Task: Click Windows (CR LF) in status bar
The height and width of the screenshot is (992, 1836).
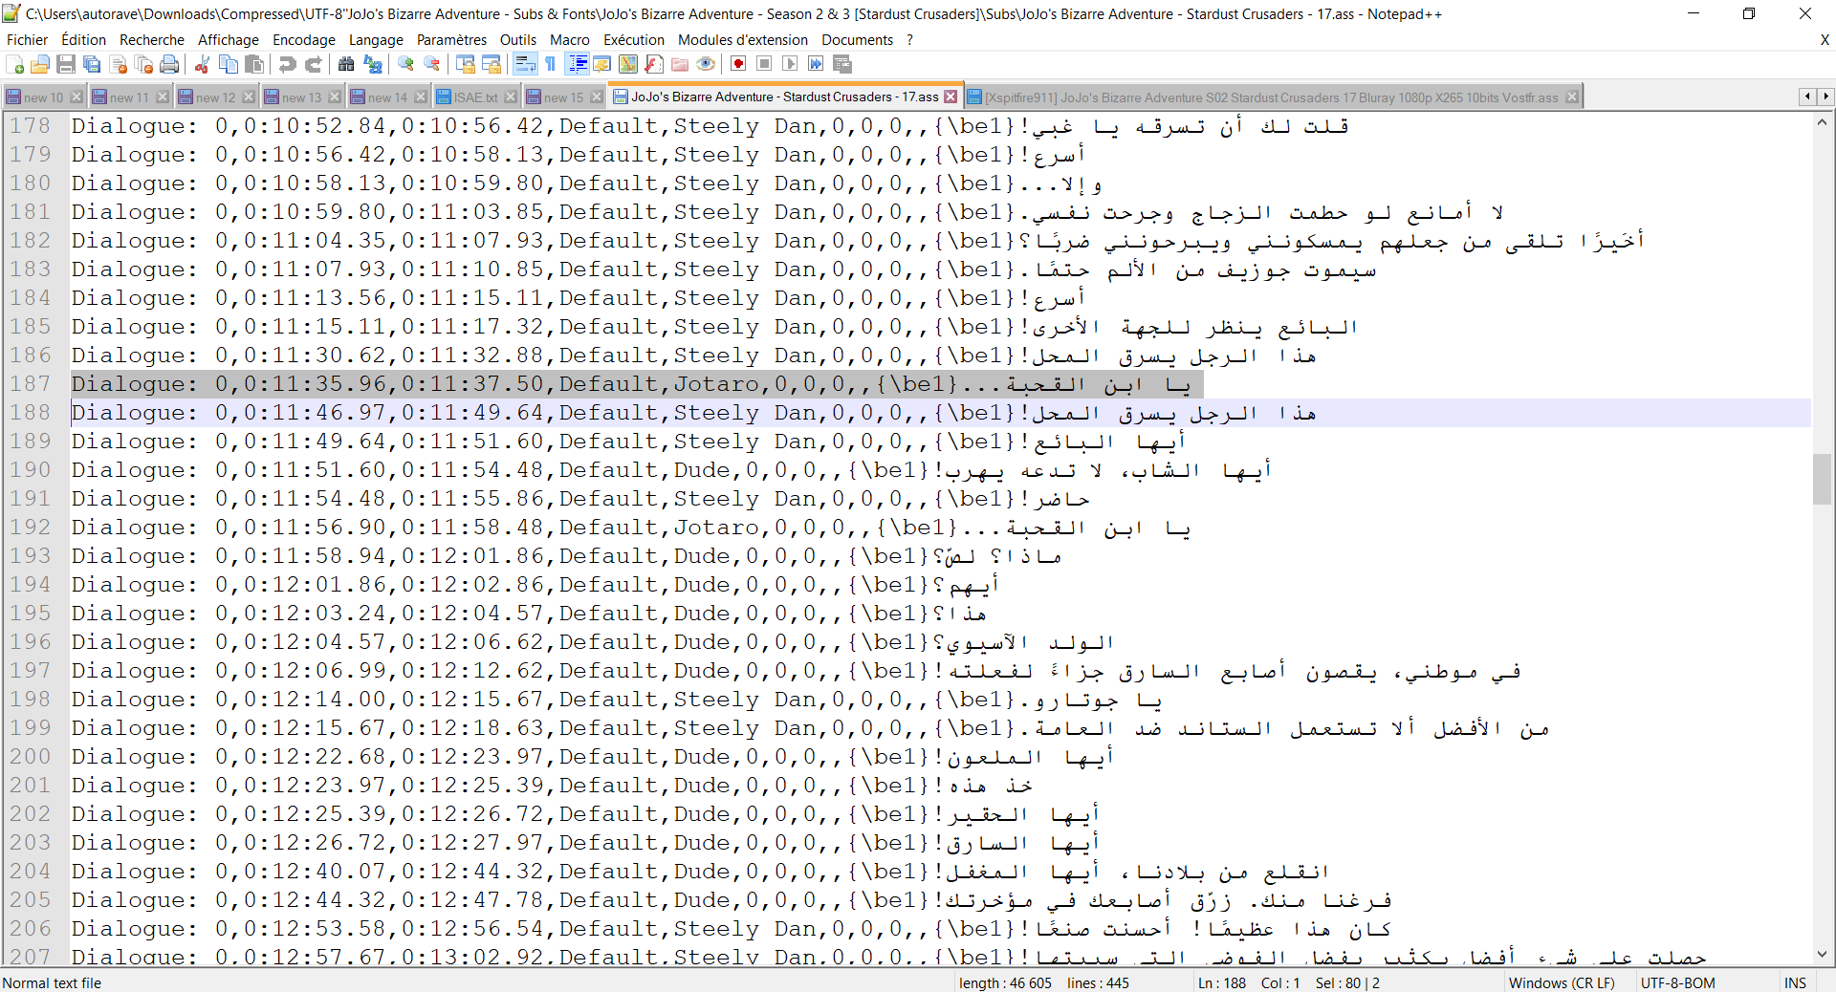Action: point(1562,982)
